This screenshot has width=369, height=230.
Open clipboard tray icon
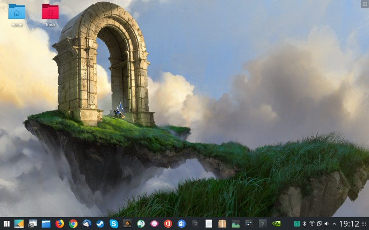pyautogui.click(x=319, y=224)
